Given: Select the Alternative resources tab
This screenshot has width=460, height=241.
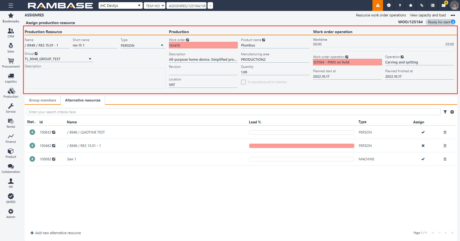Looking at the screenshot, I should click(83, 100).
